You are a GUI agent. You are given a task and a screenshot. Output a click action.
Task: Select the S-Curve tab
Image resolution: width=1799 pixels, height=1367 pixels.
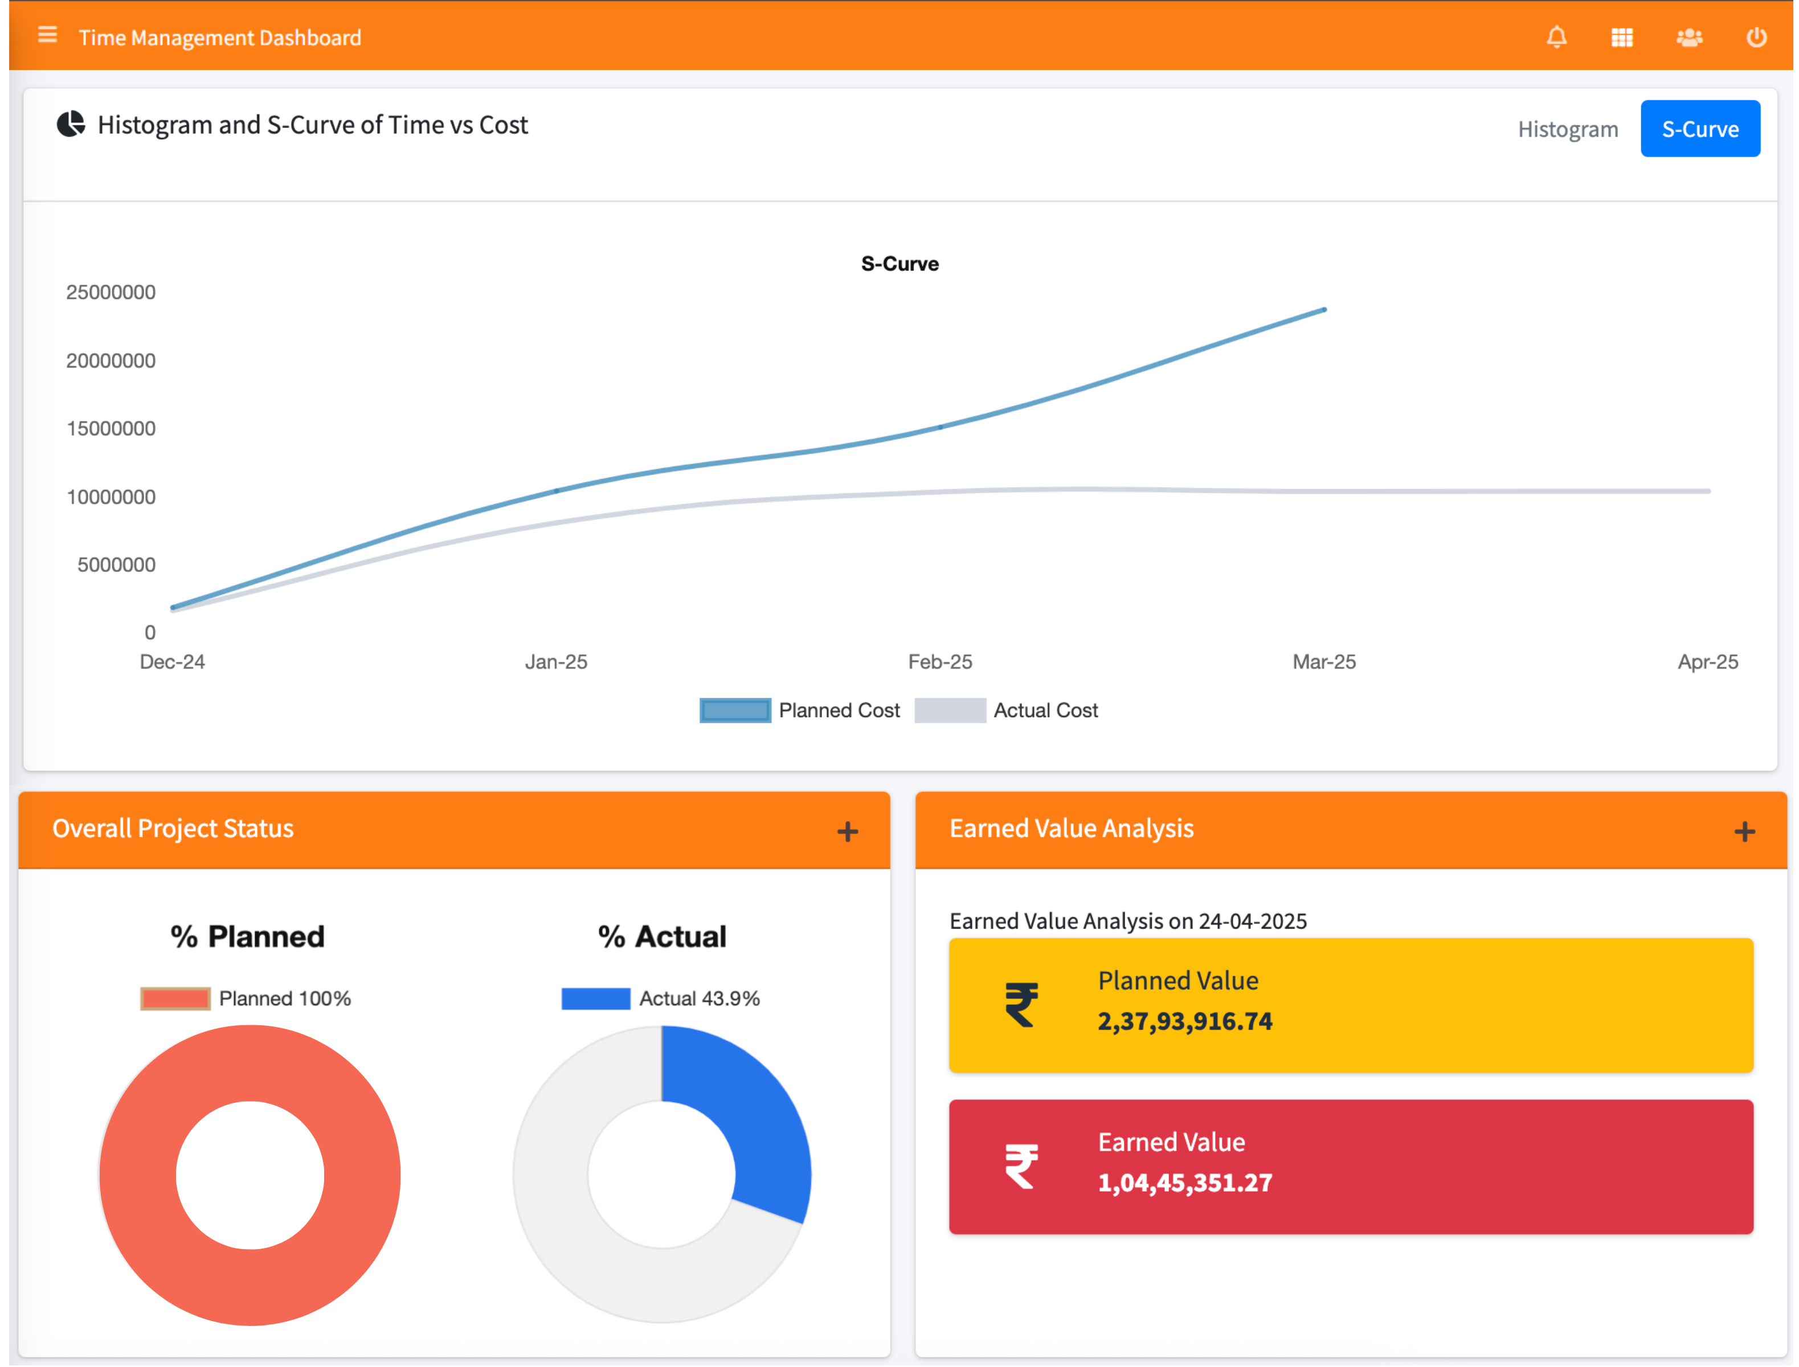coord(1700,129)
